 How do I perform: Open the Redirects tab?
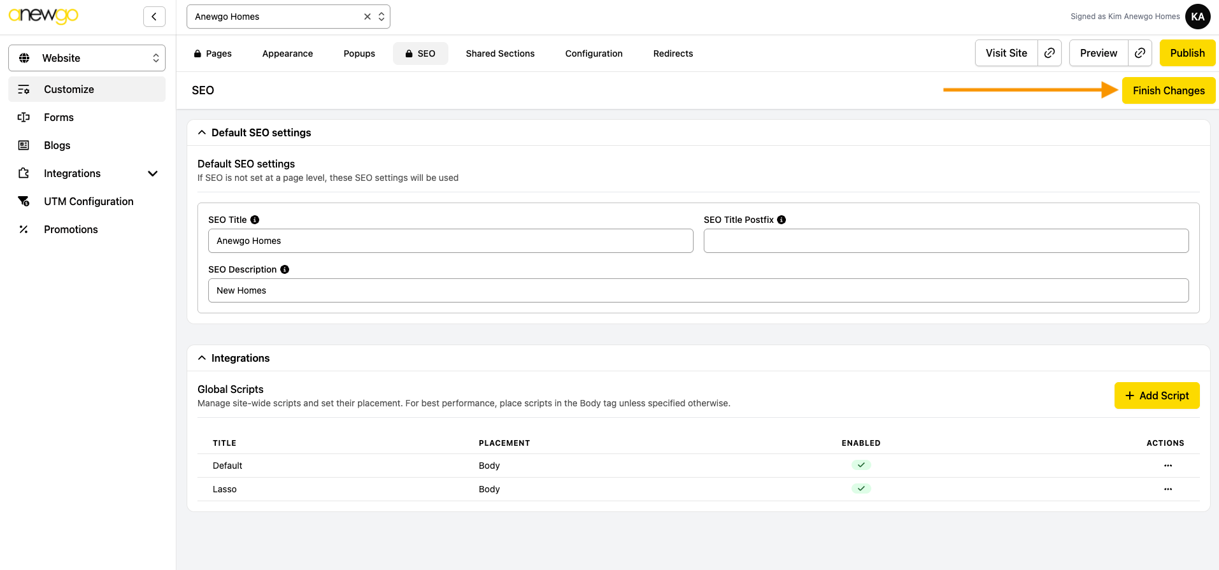(673, 53)
